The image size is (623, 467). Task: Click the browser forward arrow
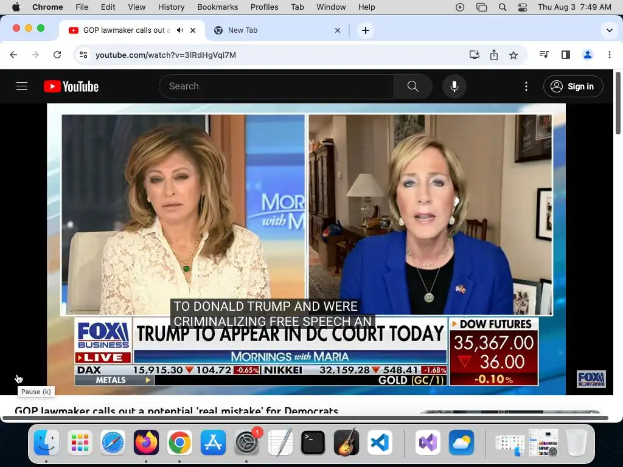pos(35,55)
